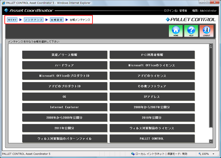This screenshot has height=158, width=221.
Task: Open the Internet Explorer ledger button
Action: (65, 107)
